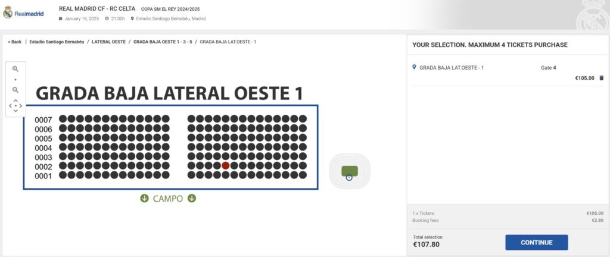Pan the seat map right
This screenshot has height=257, width=610.
coord(21,105)
